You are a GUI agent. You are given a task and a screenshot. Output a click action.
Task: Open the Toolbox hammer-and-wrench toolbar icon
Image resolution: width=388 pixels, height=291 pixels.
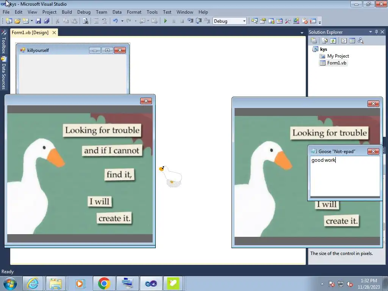288,21
